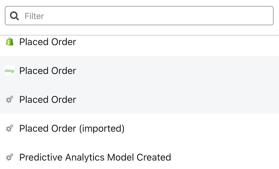Image resolution: width=279 pixels, height=169 pixels.
Task: Click gear icon beside plain Placed Order
Action: [x=10, y=100]
